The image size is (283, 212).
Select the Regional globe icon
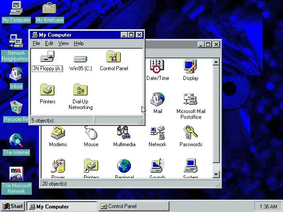124,166
